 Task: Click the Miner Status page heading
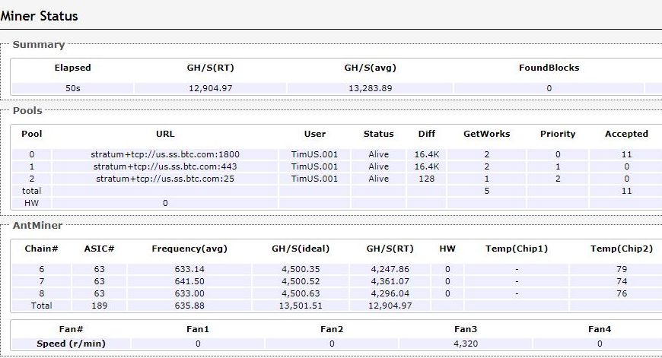pos(39,15)
